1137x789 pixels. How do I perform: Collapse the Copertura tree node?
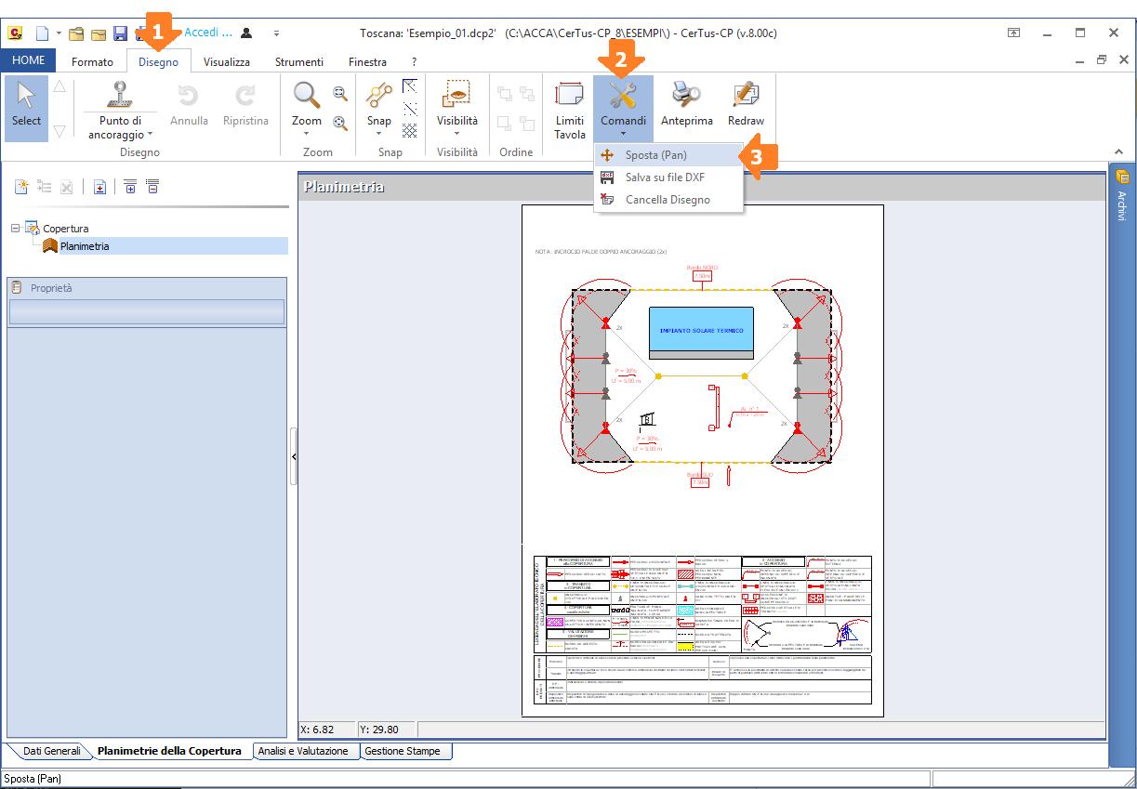tap(16, 229)
